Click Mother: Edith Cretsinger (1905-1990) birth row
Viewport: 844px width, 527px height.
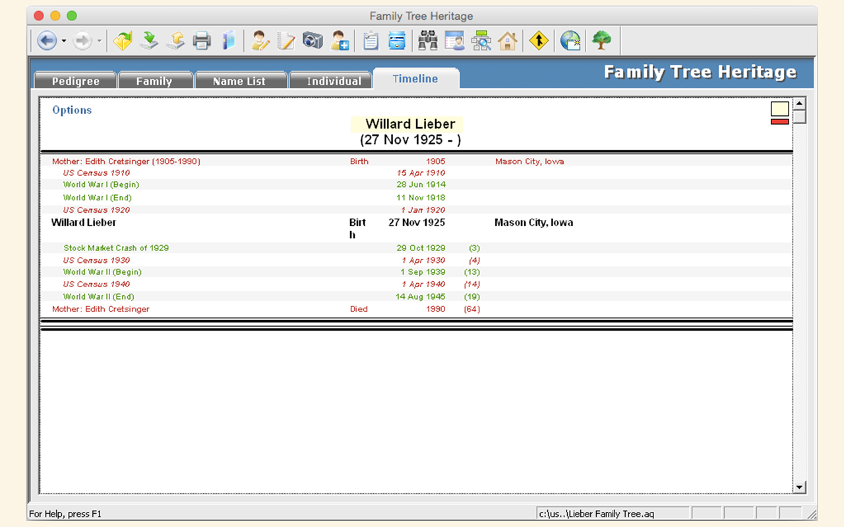[416, 161]
